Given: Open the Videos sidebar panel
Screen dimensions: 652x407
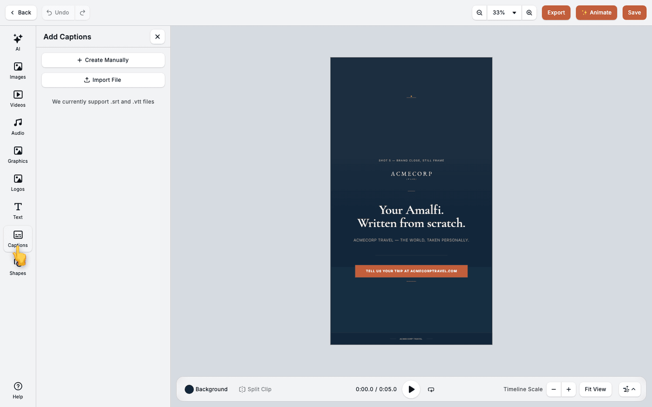Looking at the screenshot, I should 18,99.
